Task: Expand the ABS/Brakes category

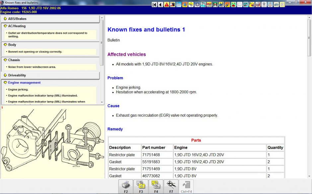Action: [17, 19]
